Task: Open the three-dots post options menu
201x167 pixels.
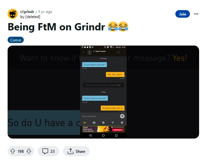Action: tap(196, 14)
